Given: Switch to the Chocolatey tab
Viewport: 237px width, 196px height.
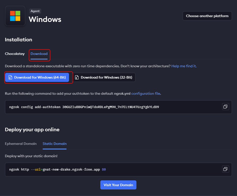Looking at the screenshot, I should [15, 54].
